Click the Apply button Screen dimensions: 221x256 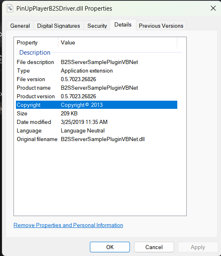(198, 247)
